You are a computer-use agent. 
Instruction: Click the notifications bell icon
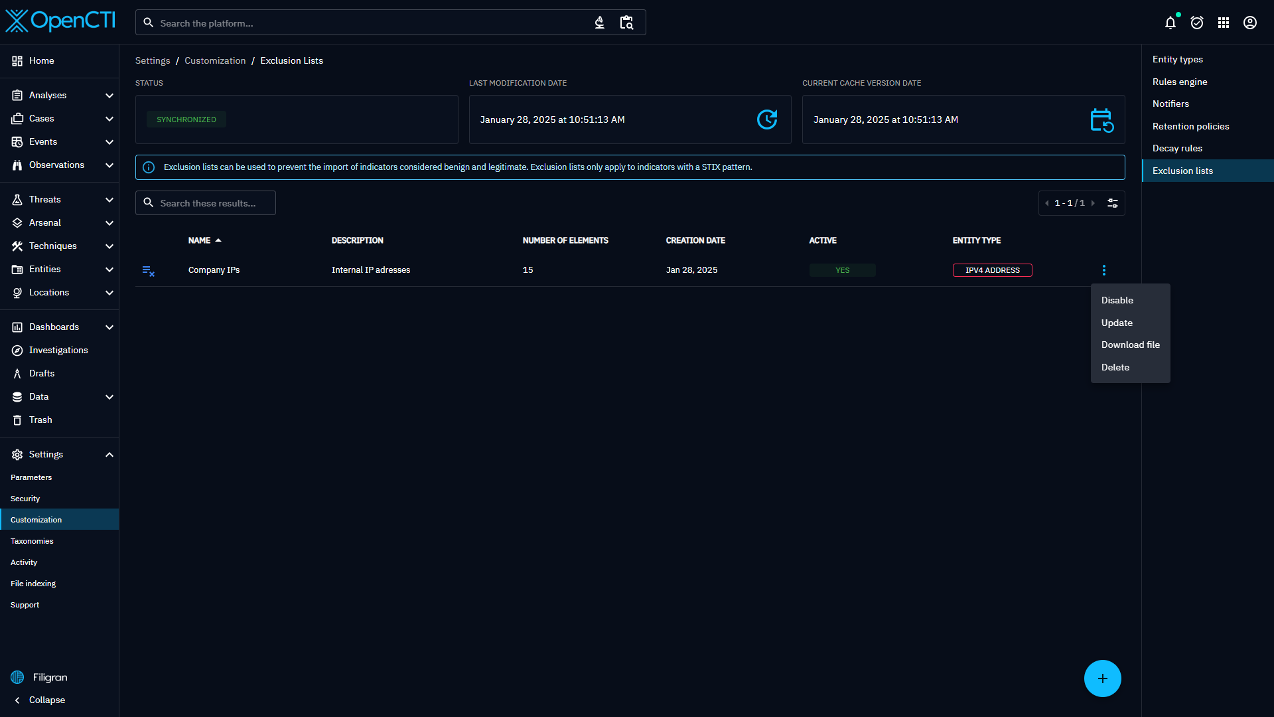[x=1170, y=23]
